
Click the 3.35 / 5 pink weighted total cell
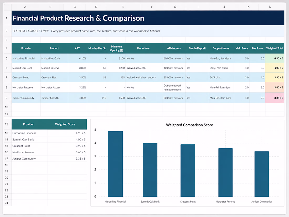[275, 98]
